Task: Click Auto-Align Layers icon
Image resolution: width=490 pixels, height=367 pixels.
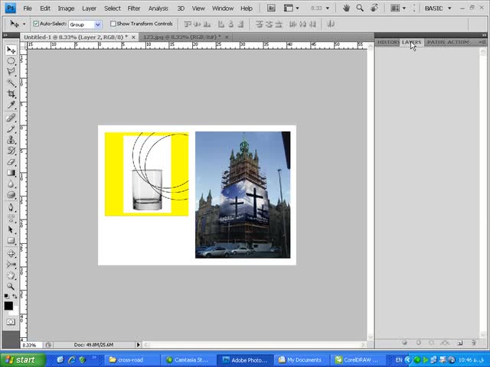Action: pyautogui.click(x=331, y=24)
